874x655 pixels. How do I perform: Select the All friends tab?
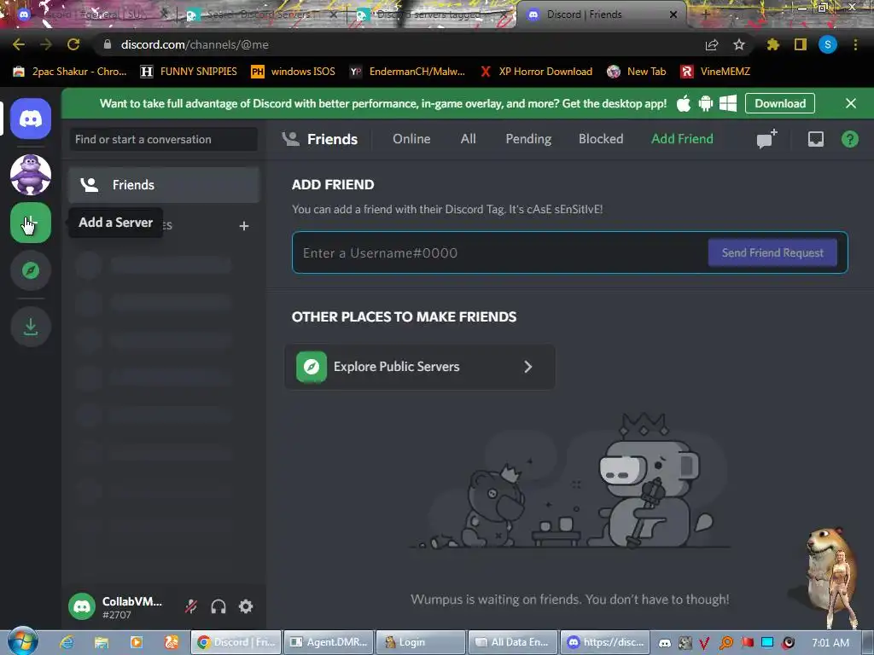(469, 139)
